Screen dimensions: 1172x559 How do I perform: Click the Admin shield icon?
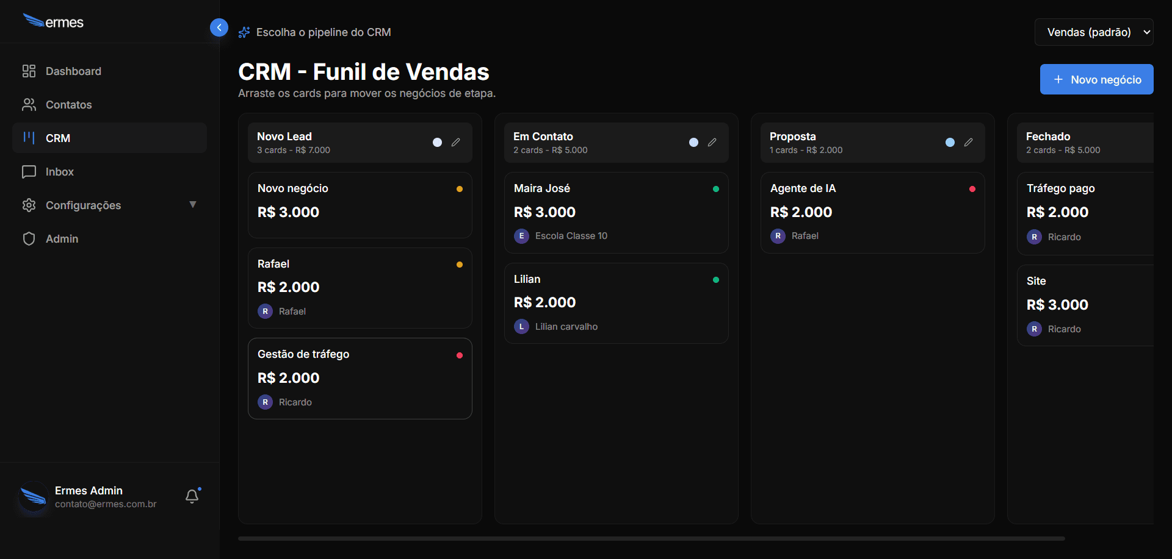[29, 238]
